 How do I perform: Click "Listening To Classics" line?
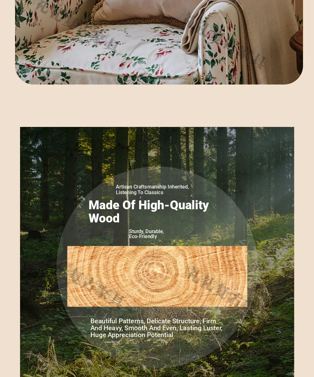(x=139, y=193)
